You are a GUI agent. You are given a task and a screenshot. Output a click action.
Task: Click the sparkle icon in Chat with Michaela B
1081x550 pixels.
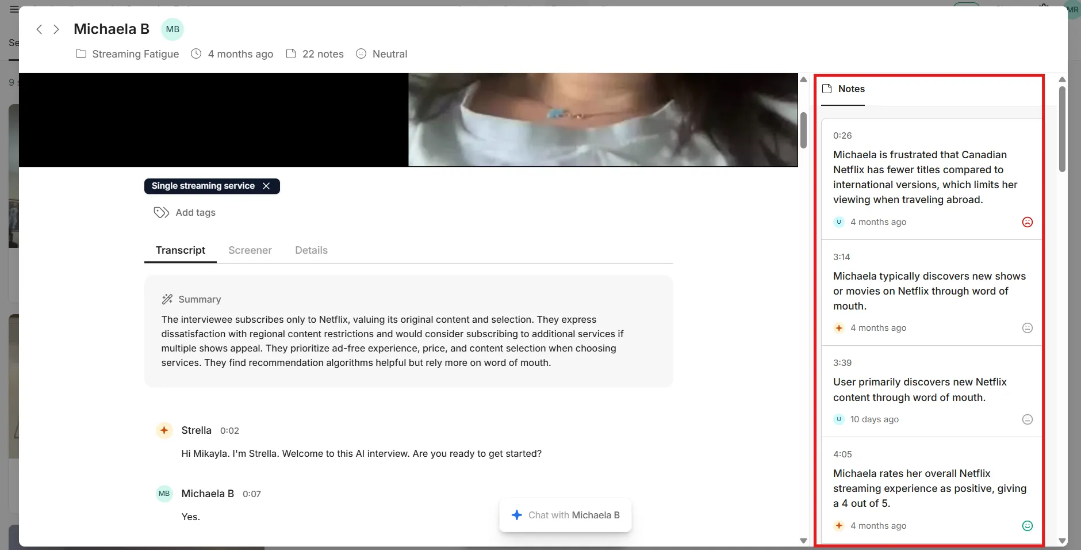tap(517, 515)
